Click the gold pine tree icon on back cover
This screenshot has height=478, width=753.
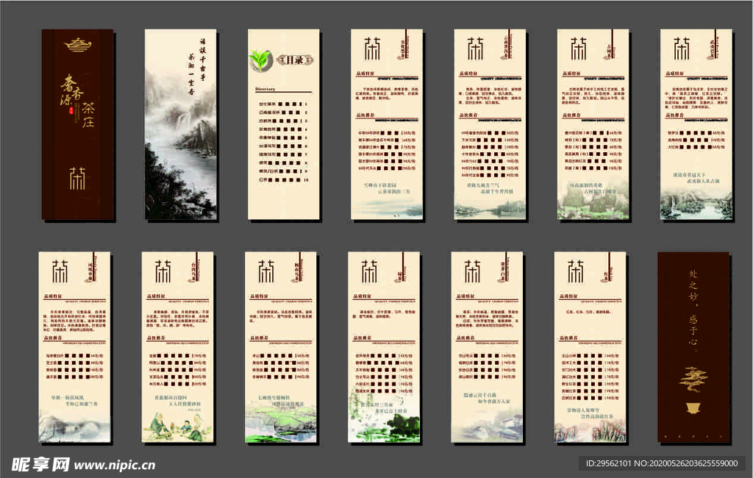[693, 379]
